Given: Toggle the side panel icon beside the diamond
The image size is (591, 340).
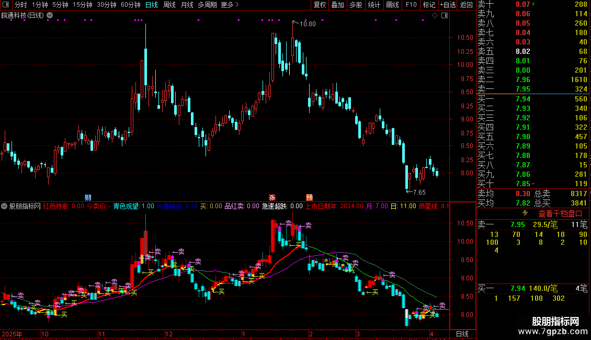Looking at the screenshot, I should (x=444, y=16).
